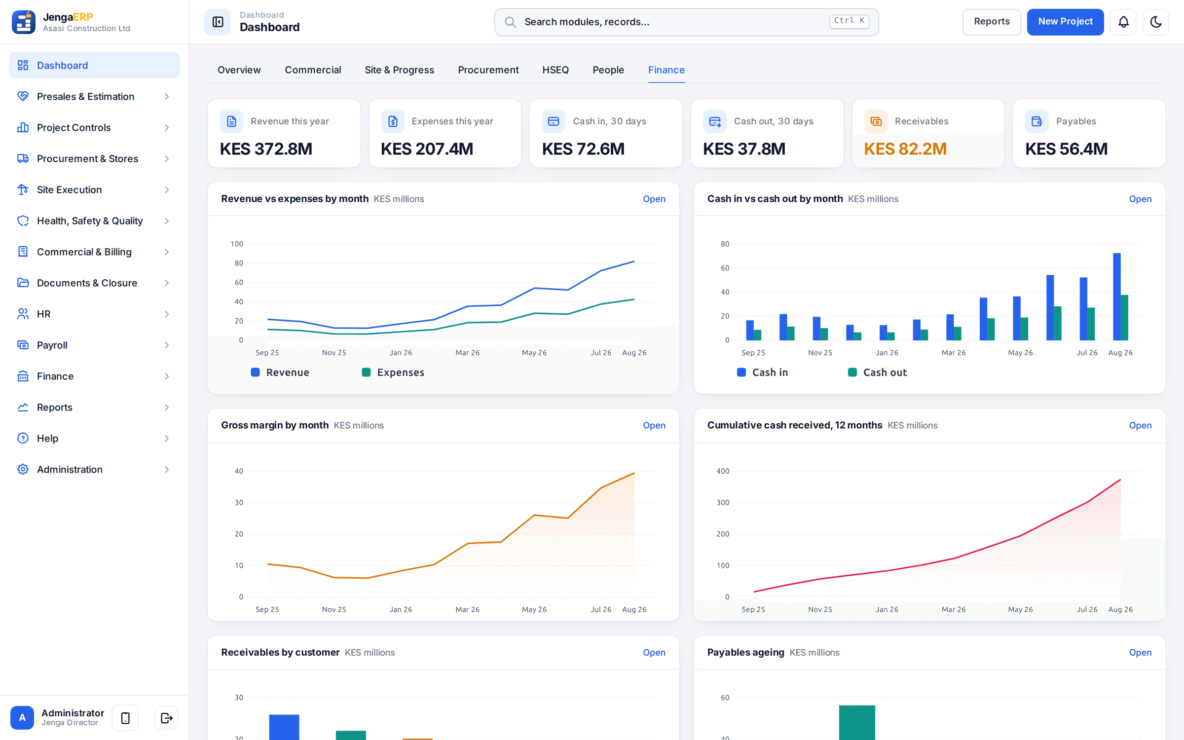Expand the Health, Safety & Quality chevron
Image resolution: width=1184 pixels, height=740 pixels.
click(x=167, y=221)
